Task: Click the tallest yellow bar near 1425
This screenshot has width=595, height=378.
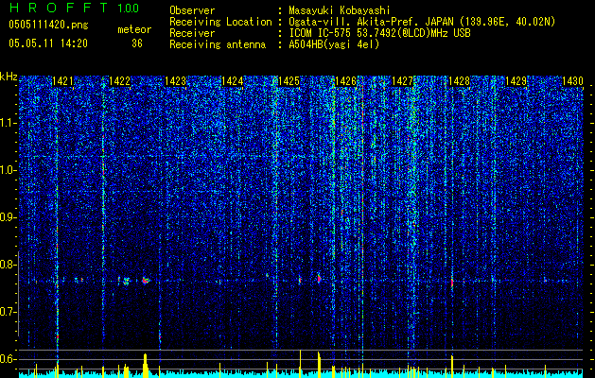Action: click(x=300, y=363)
